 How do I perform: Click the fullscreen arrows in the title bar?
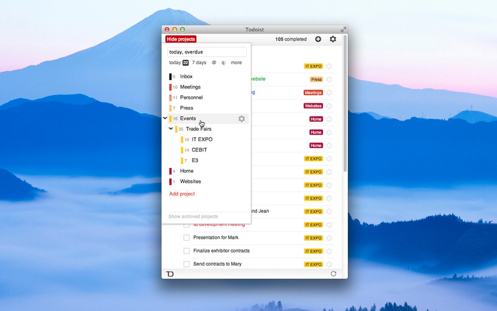coord(344,29)
